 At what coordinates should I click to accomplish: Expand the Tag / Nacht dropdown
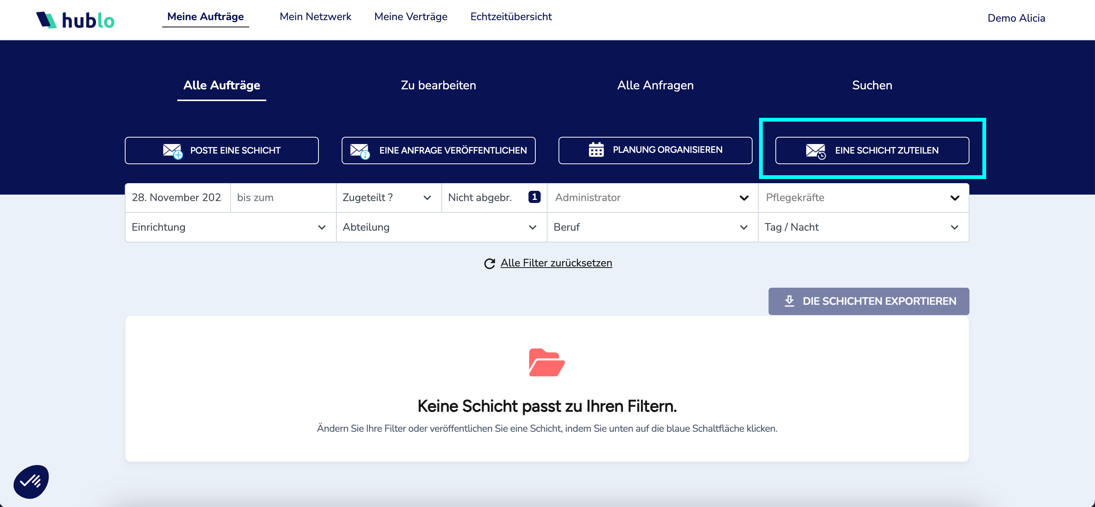(863, 227)
